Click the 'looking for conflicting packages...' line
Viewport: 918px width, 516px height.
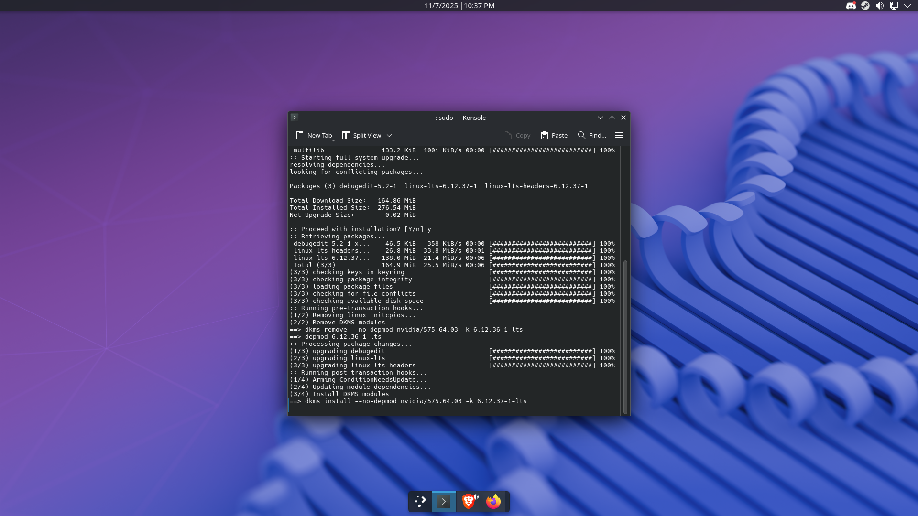point(357,172)
